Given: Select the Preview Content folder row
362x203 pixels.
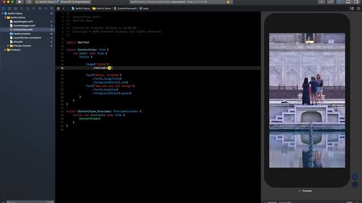Looking at the screenshot, I should click(x=28, y=46).
